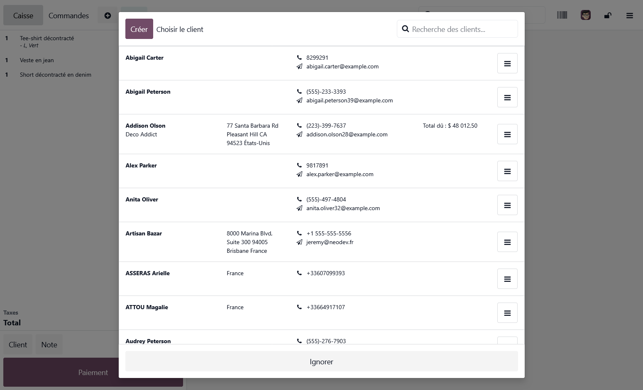Open edit details for Anita Oliver
This screenshot has width=643, height=390.
click(507, 205)
